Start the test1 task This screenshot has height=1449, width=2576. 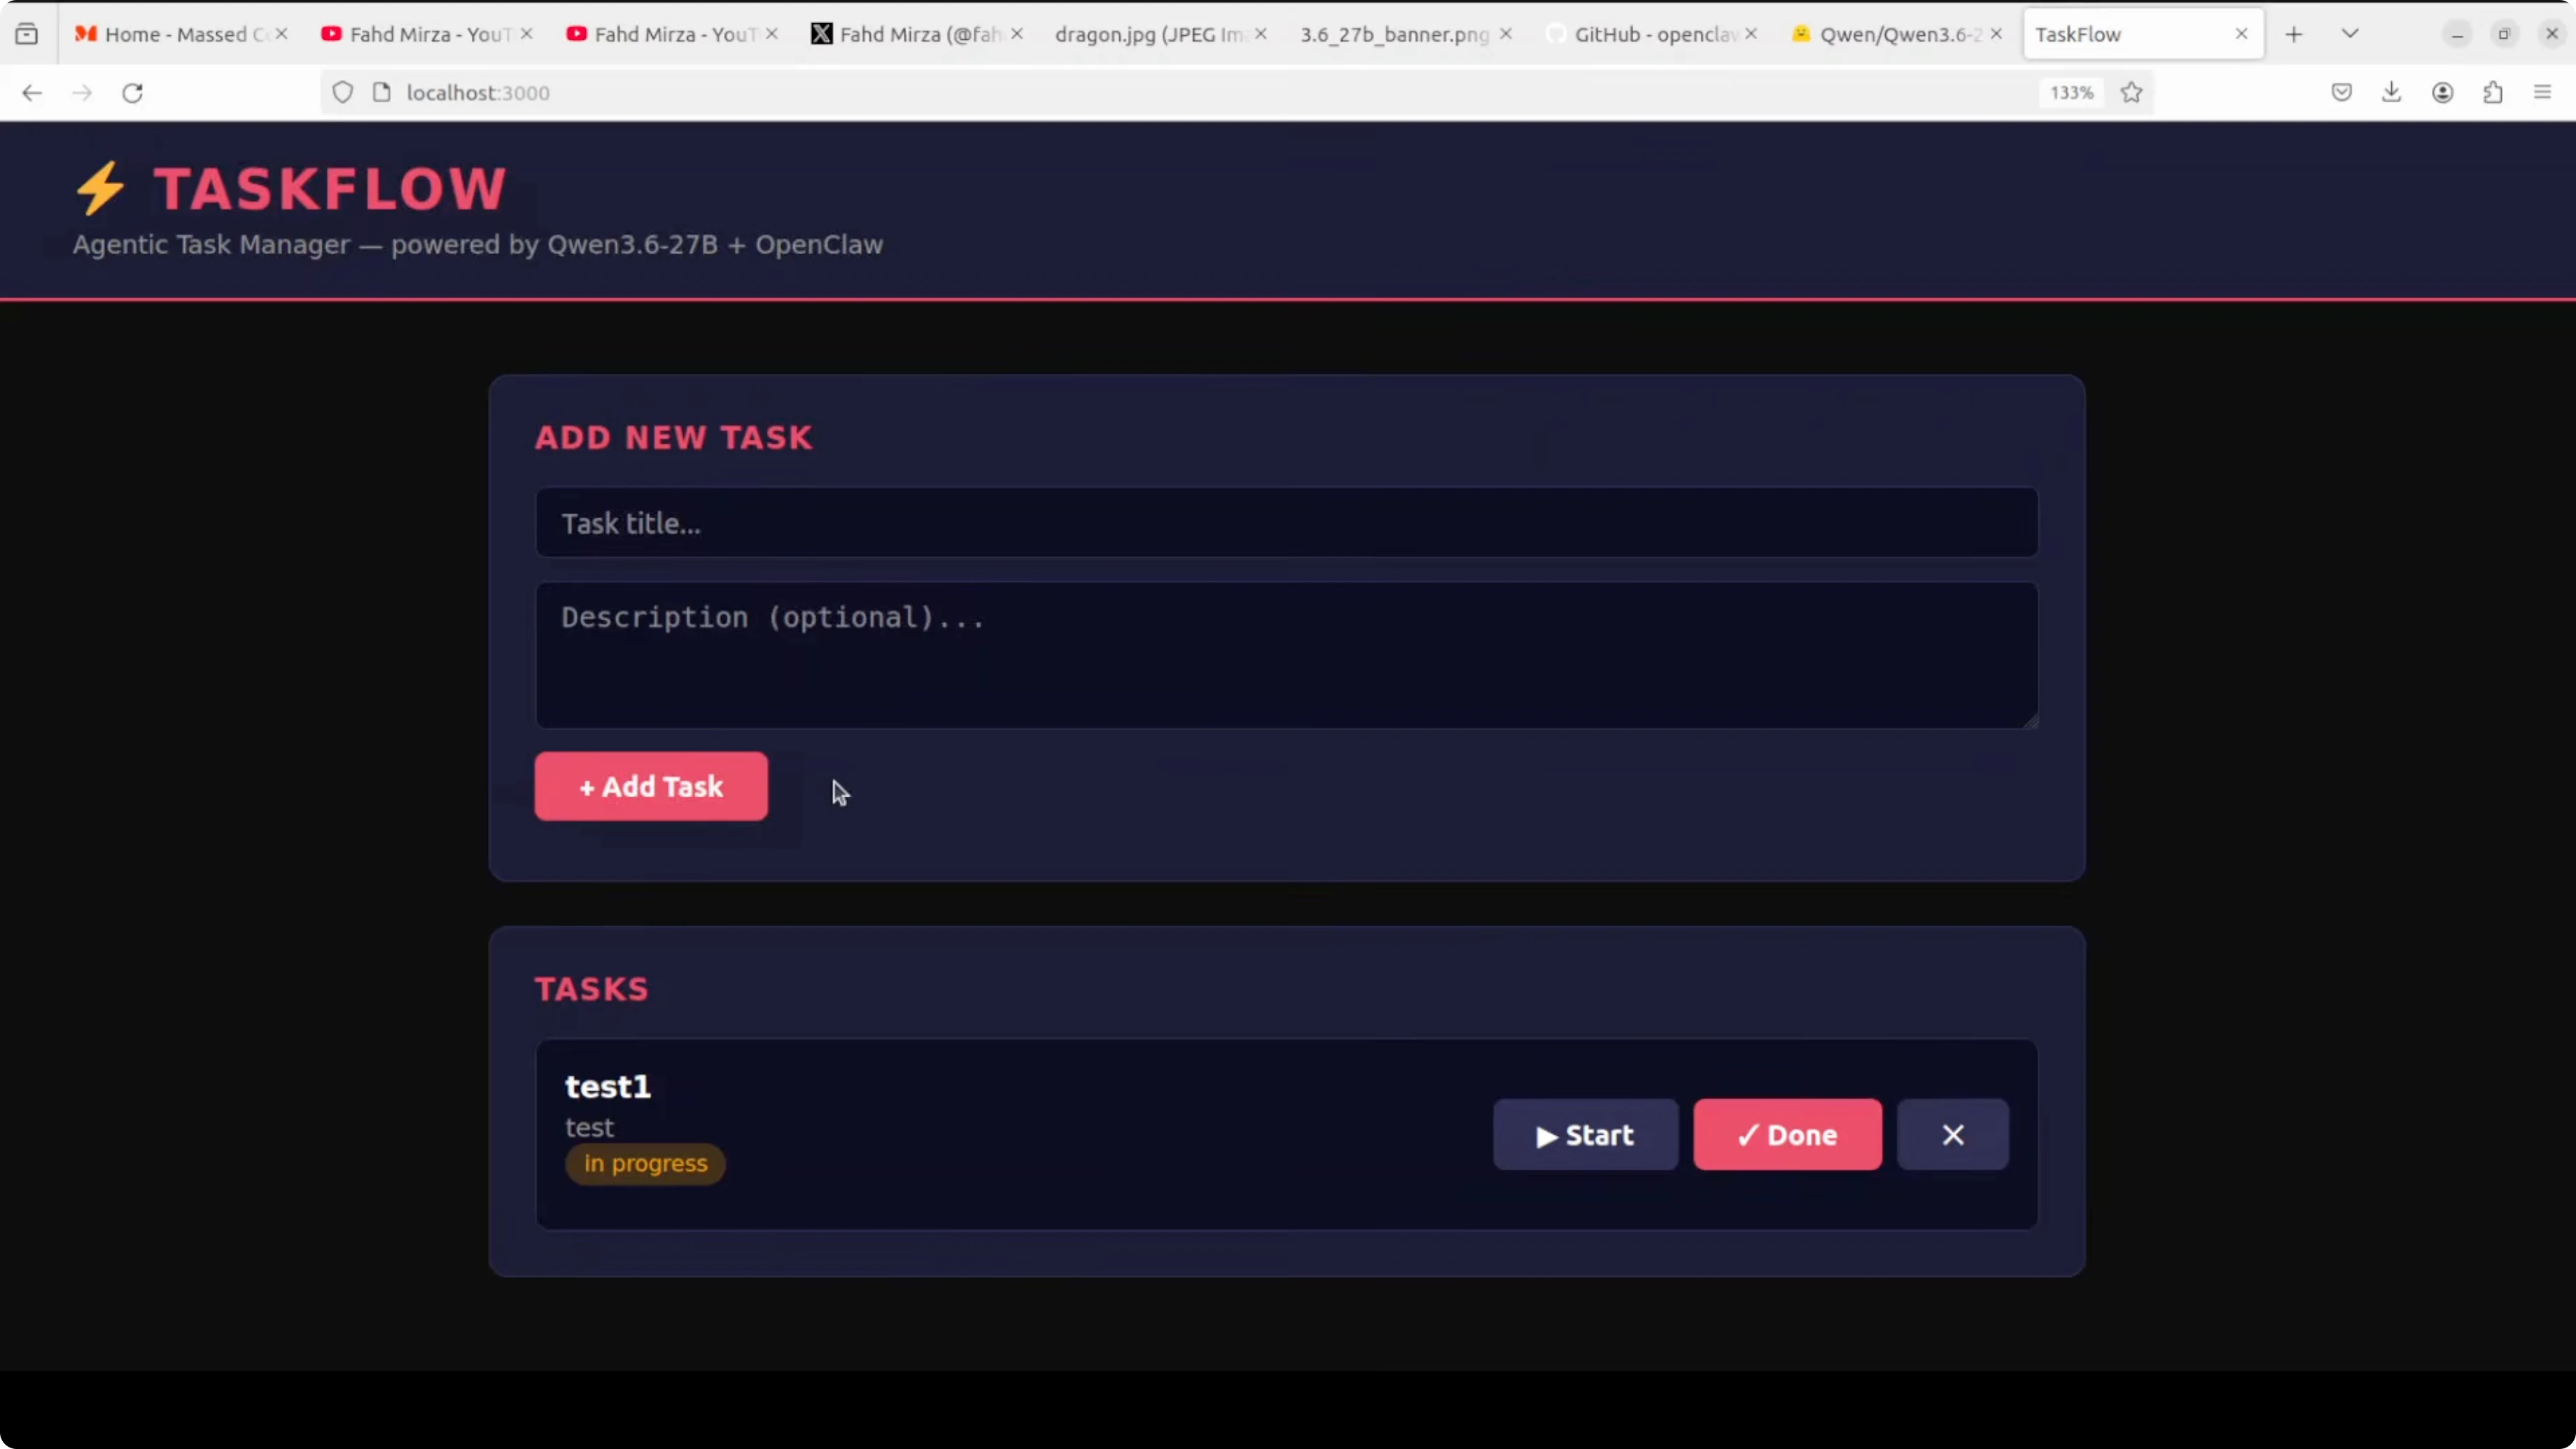click(x=1585, y=1135)
